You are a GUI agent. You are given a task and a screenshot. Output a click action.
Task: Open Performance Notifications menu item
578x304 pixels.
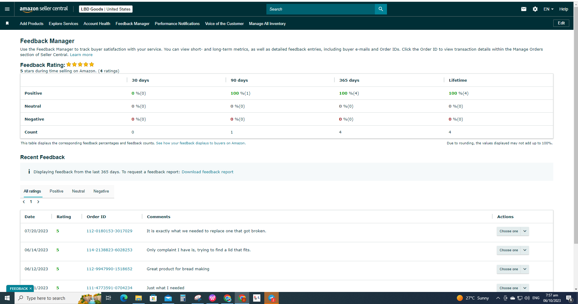(x=177, y=24)
